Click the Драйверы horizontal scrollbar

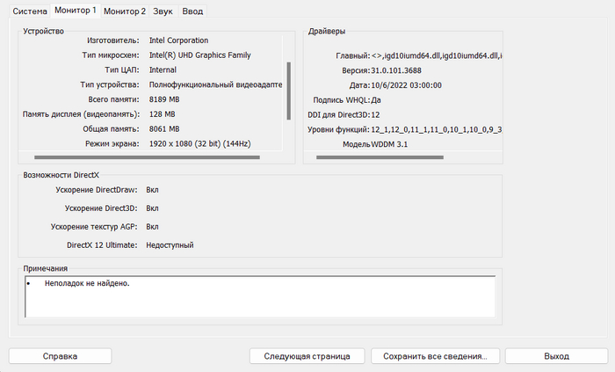pyautogui.click(x=380, y=157)
